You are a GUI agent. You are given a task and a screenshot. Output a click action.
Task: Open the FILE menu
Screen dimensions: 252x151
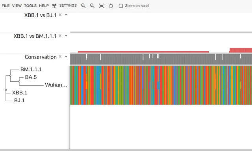tap(6, 6)
